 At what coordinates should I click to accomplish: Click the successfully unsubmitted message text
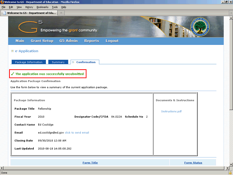[50, 74]
